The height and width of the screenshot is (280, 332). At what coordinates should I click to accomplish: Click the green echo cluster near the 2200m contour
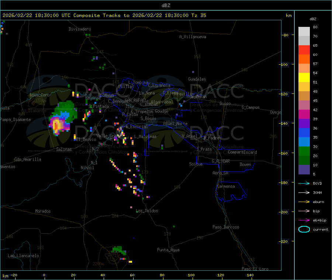(x=119, y=250)
